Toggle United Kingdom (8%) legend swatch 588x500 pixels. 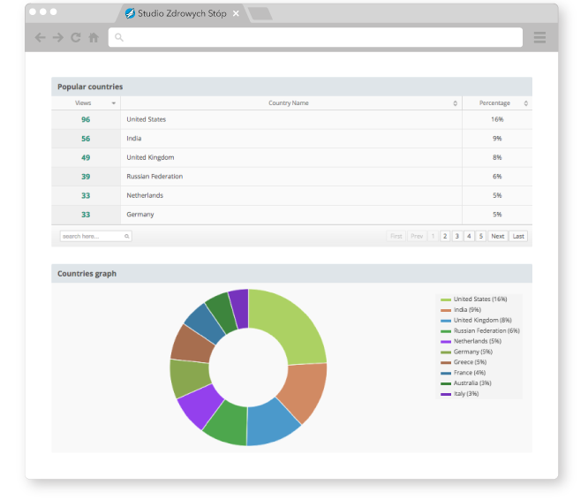[446, 321]
